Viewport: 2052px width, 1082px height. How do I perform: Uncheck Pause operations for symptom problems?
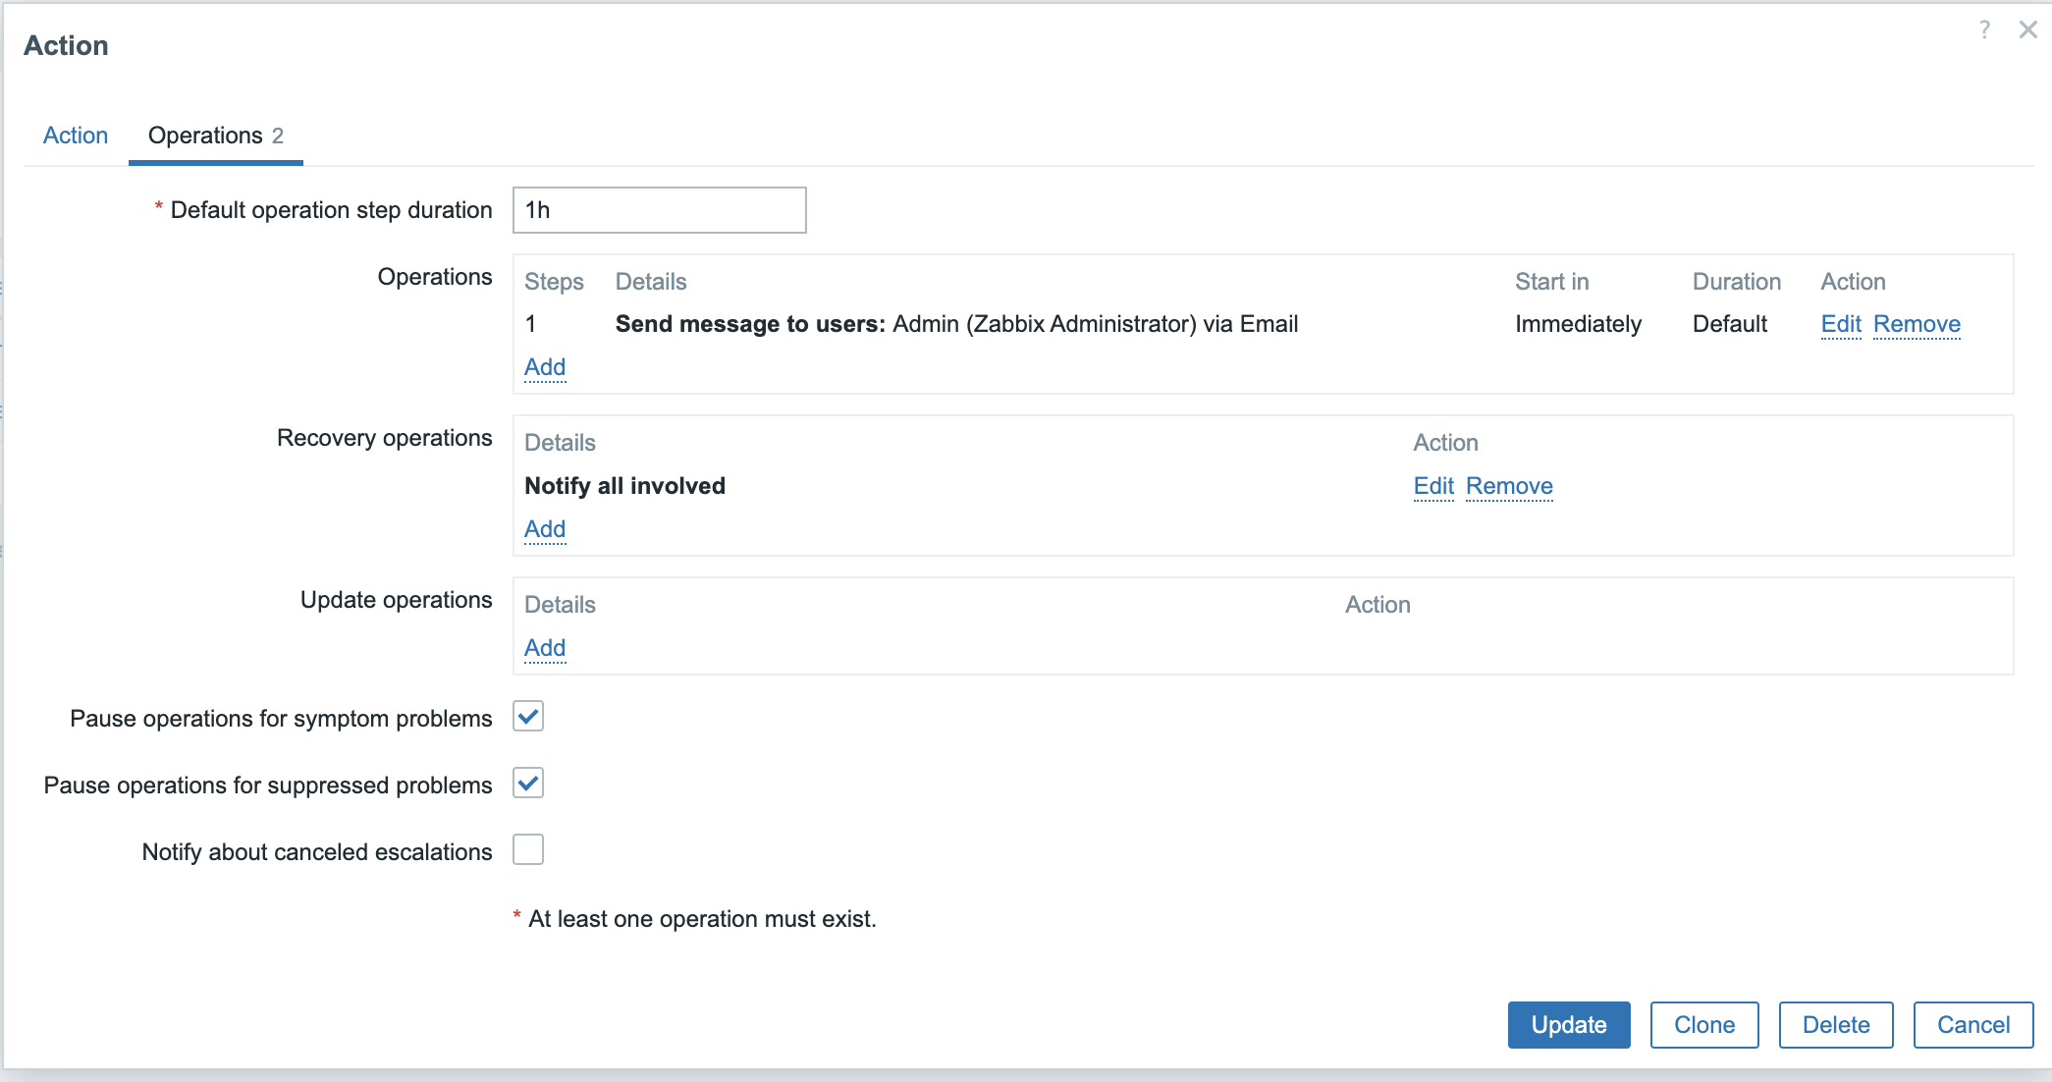pyautogui.click(x=528, y=717)
